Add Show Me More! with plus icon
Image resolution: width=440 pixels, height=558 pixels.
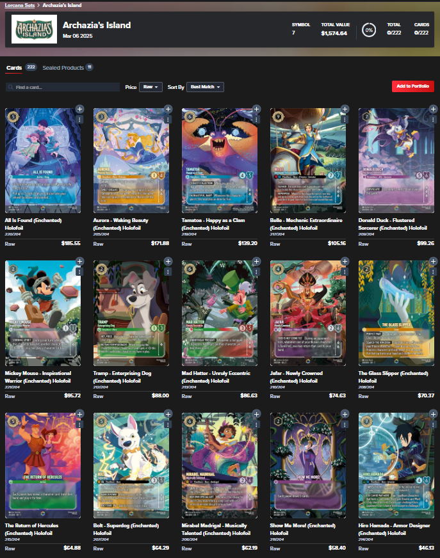pos(345,414)
